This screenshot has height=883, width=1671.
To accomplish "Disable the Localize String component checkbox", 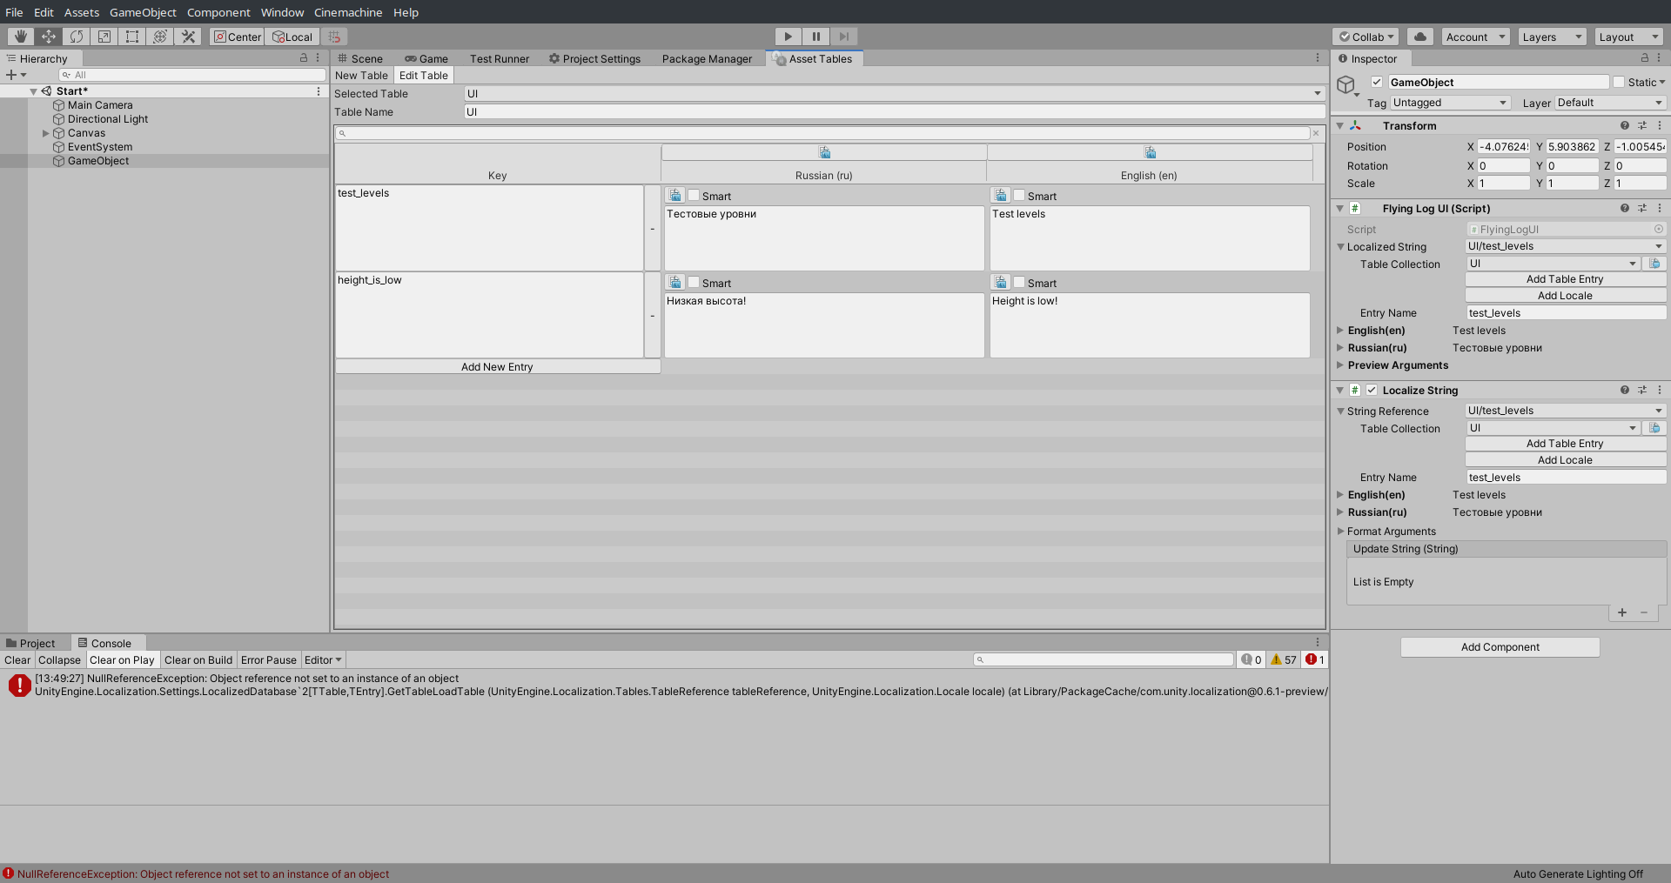I will (x=1372, y=391).
